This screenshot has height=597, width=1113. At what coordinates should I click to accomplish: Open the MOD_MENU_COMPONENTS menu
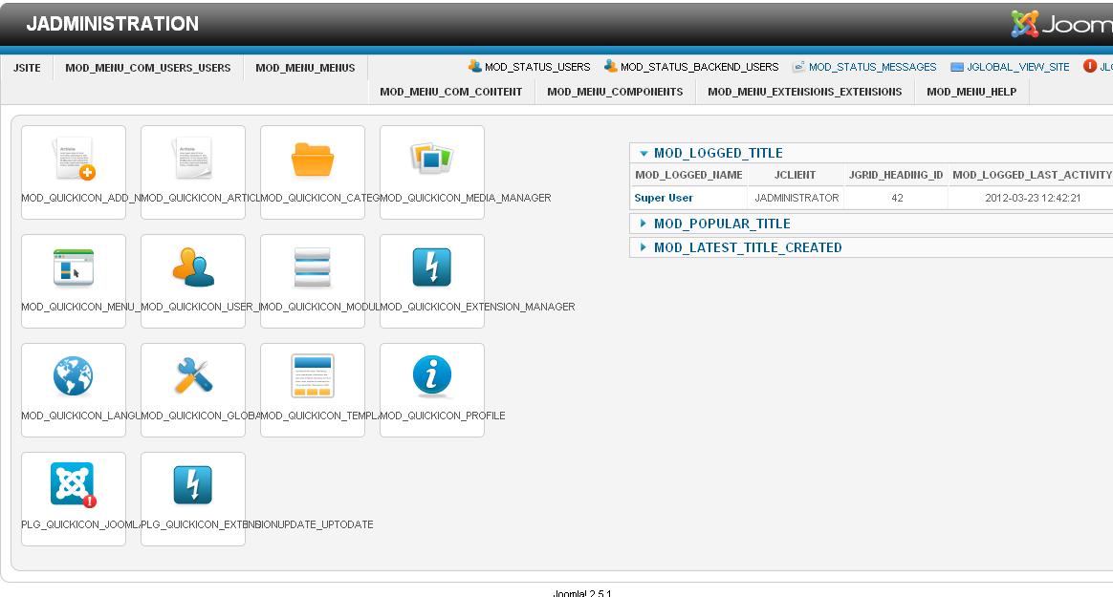pyautogui.click(x=615, y=92)
